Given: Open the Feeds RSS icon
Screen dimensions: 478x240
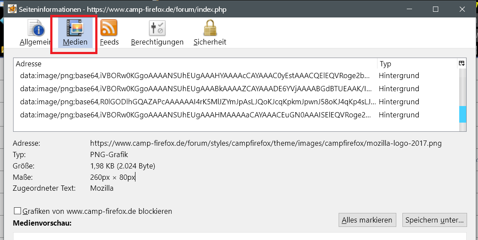Looking at the screenshot, I should click(109, 29).
